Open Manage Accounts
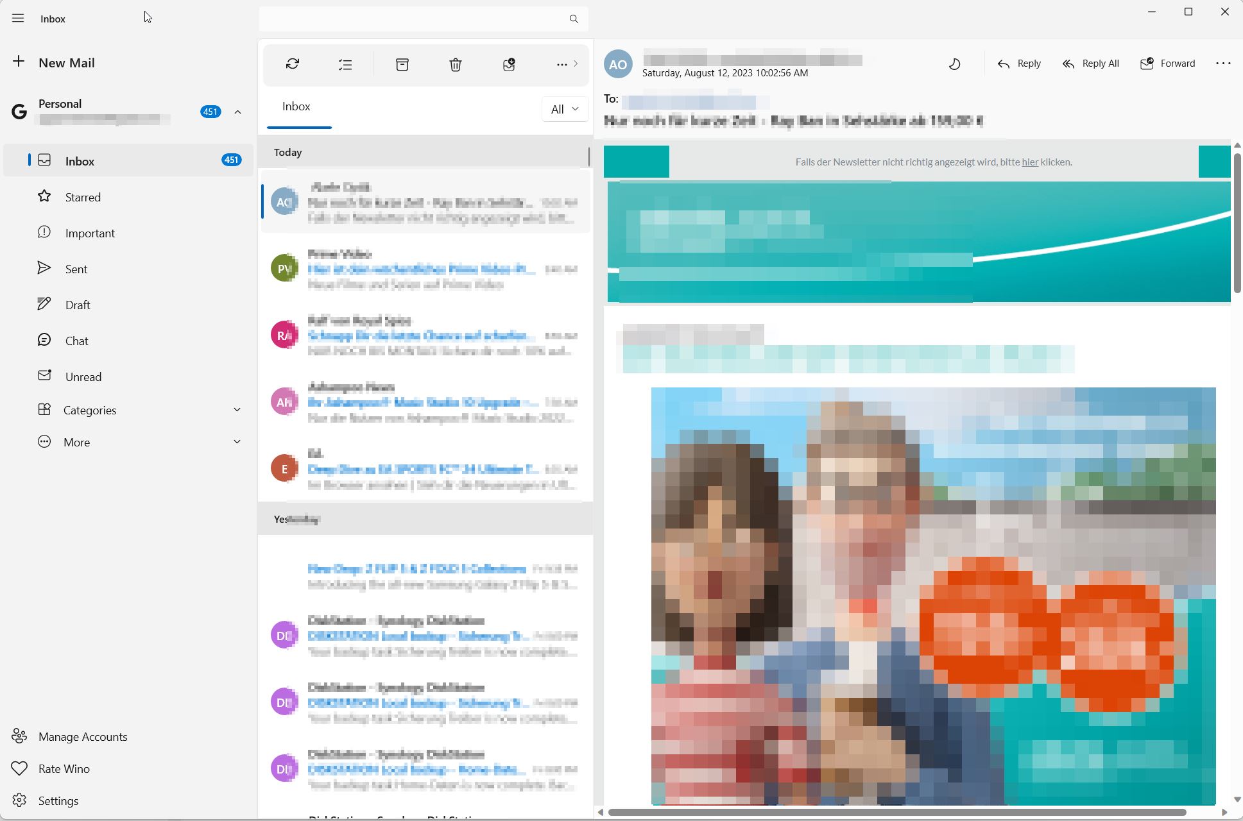Image resolution: width=1243 pixels, height=821 pixels. (x=83, y=736)
